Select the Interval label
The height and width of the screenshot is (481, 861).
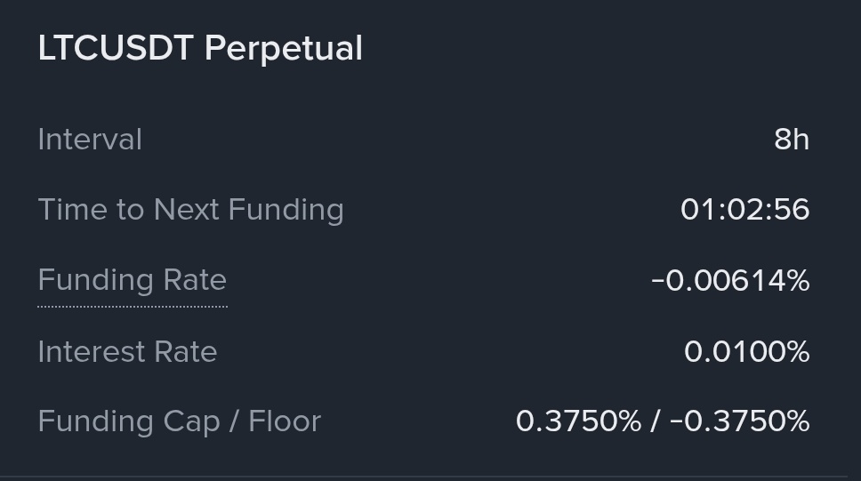click(x=90, y=140)
